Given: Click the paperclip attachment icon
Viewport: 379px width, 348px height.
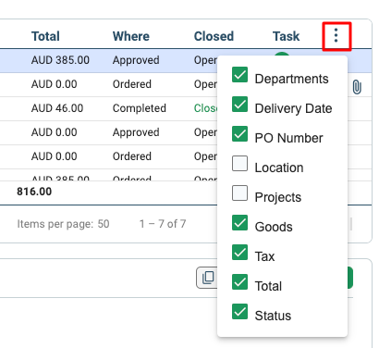Looking at the screenshot, I should point(357,87).
